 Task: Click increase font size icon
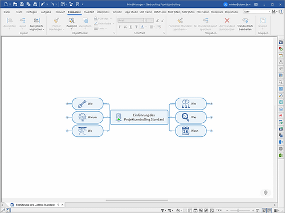157,20
